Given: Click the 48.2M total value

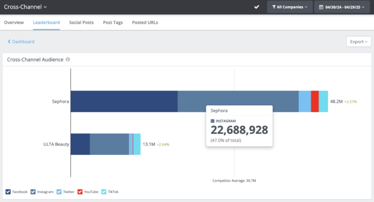Looking at the screenshot, I should [x=336, y=102].
